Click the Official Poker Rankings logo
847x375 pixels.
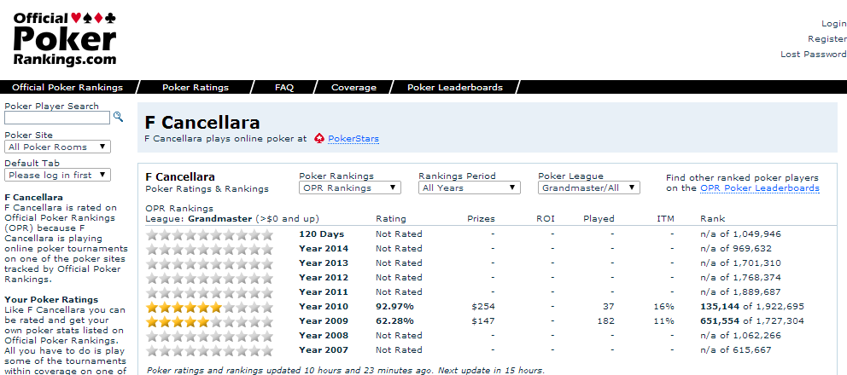point(65,39)
